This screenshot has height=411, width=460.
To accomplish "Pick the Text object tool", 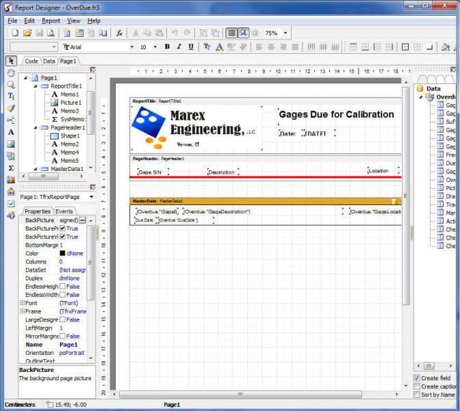I will (11, 96).
